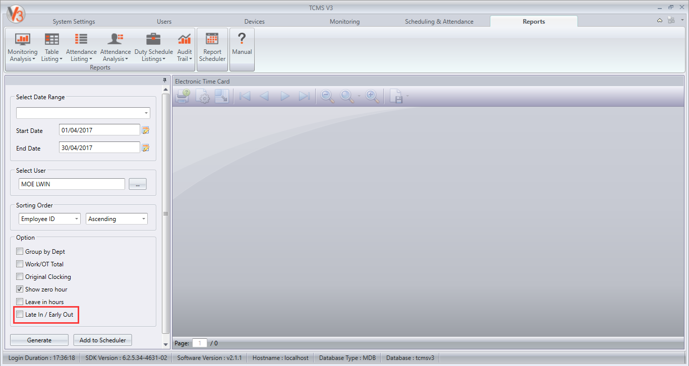Pin the report options panel
Image resolution: width=689 pixels, height=366 pixels.
164,81
